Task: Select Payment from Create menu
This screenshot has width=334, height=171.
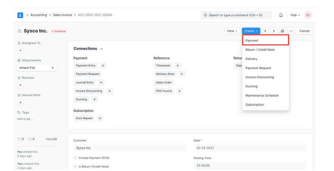Action: [x=265, y=40]
